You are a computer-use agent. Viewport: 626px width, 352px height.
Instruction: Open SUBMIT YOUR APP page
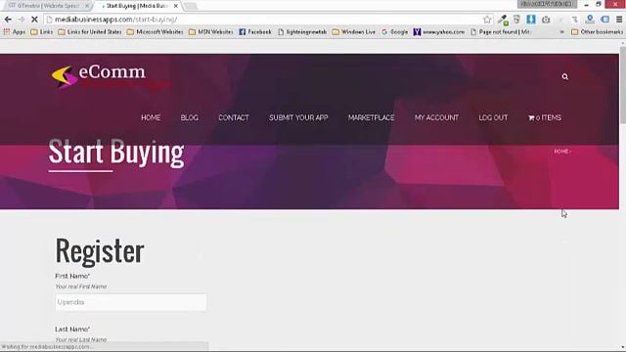click(298, 117)
